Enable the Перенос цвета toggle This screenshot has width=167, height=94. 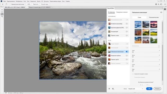[127, 60]
